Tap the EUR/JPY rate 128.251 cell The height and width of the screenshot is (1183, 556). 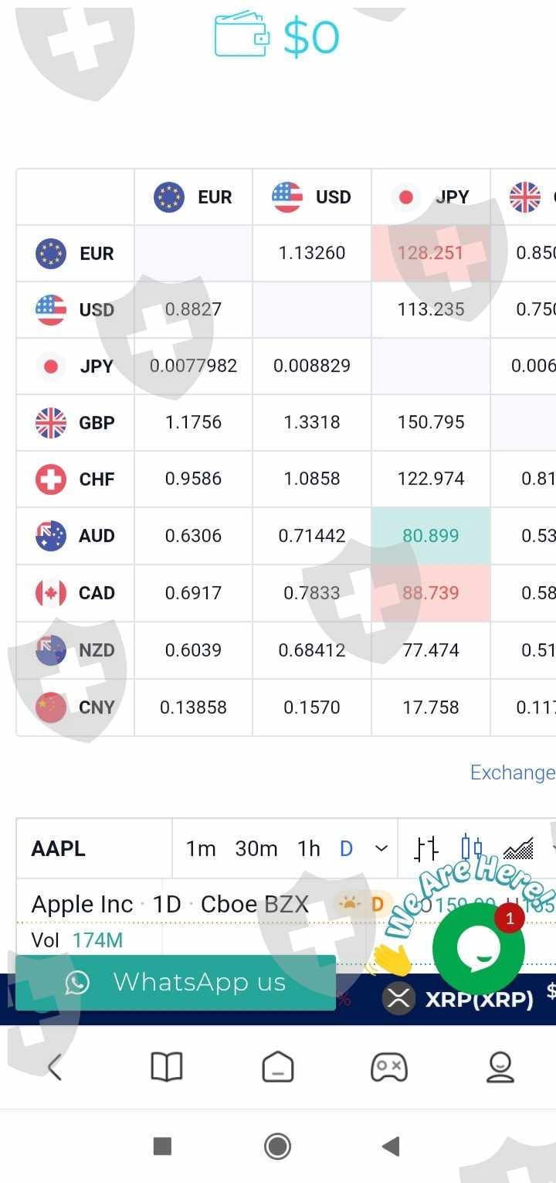[431, 253]
